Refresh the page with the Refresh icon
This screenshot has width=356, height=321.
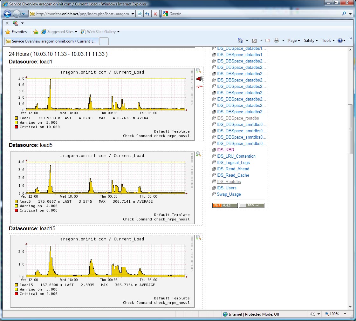[147, 14]
